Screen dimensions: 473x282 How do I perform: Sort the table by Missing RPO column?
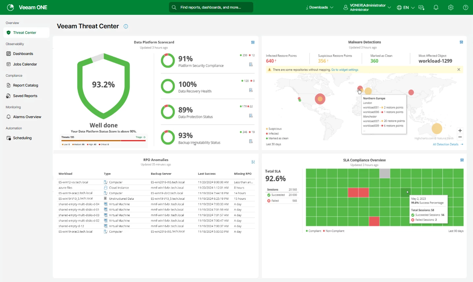pyautogui.click(x=243, y=174)
